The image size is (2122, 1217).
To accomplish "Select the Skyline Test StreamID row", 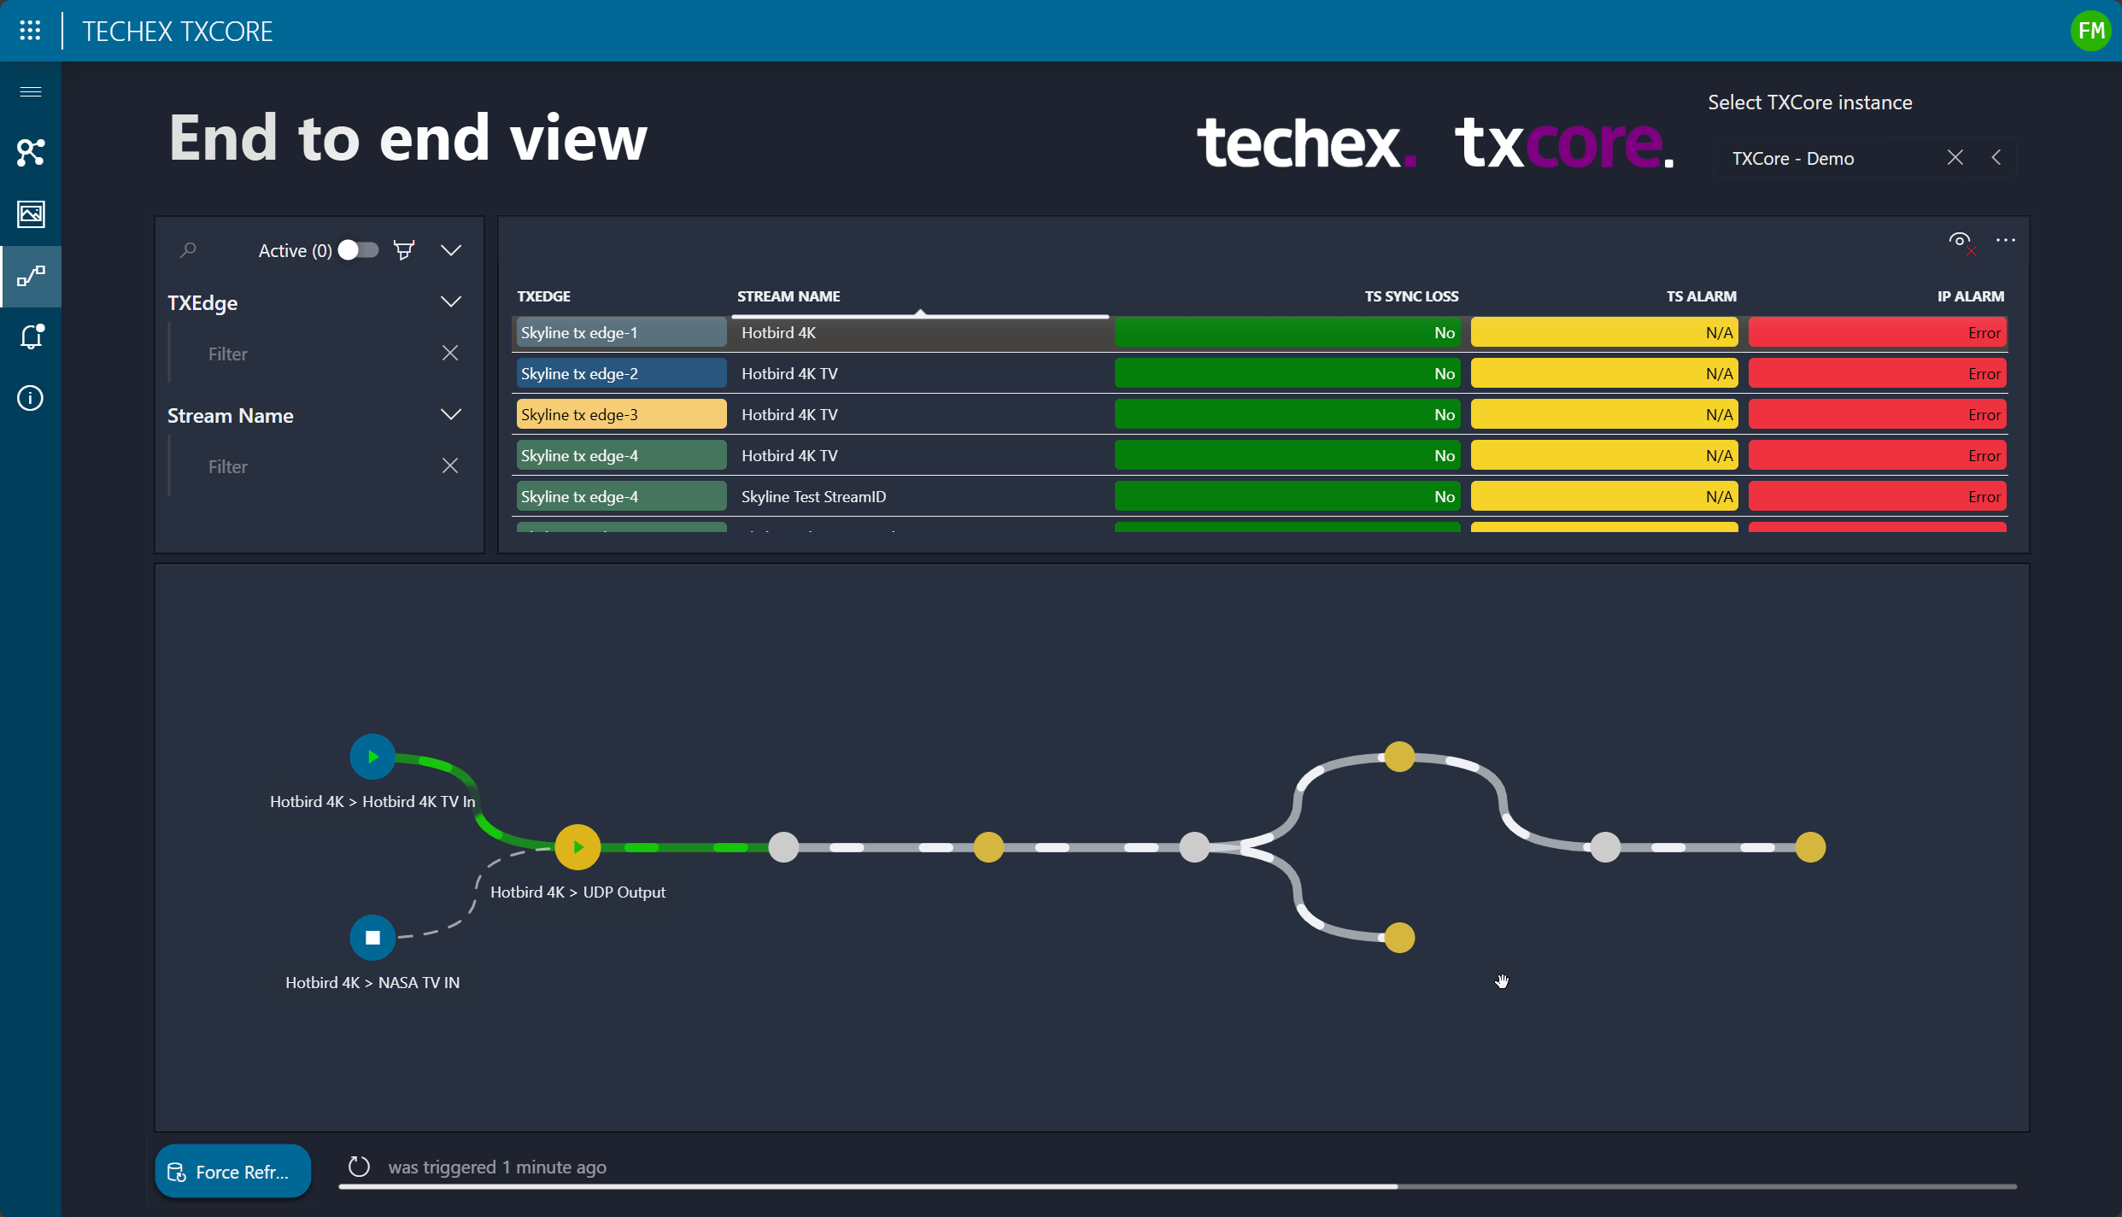I will click(x=1259, y=497).
